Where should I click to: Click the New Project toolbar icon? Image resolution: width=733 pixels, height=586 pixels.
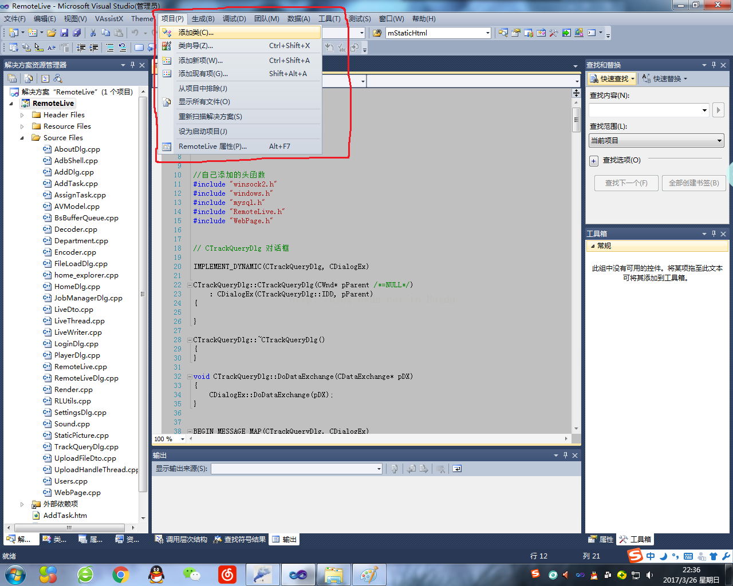point(13,33)
